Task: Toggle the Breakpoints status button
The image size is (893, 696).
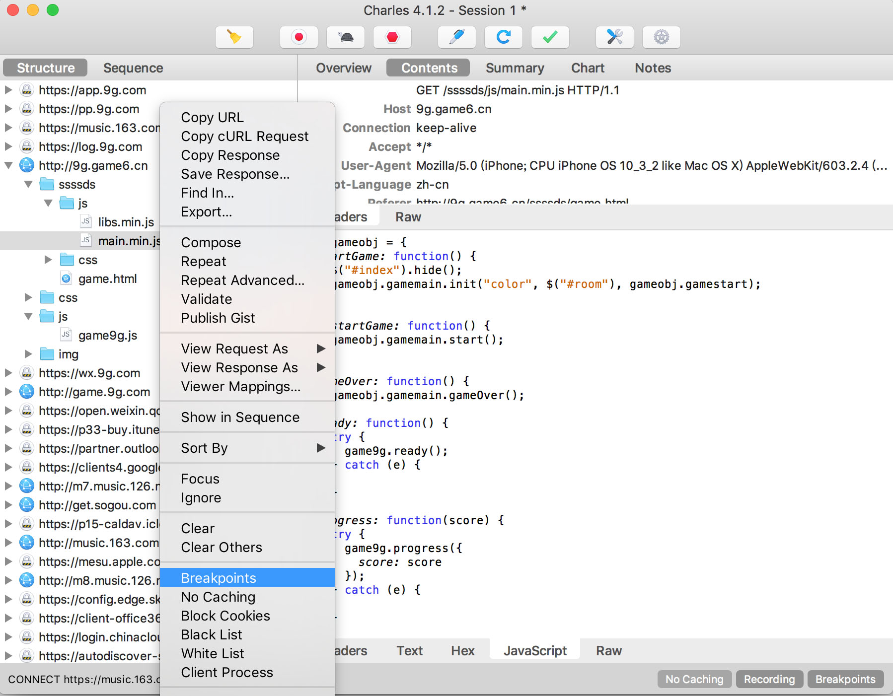Action: (x=845, y=679)
